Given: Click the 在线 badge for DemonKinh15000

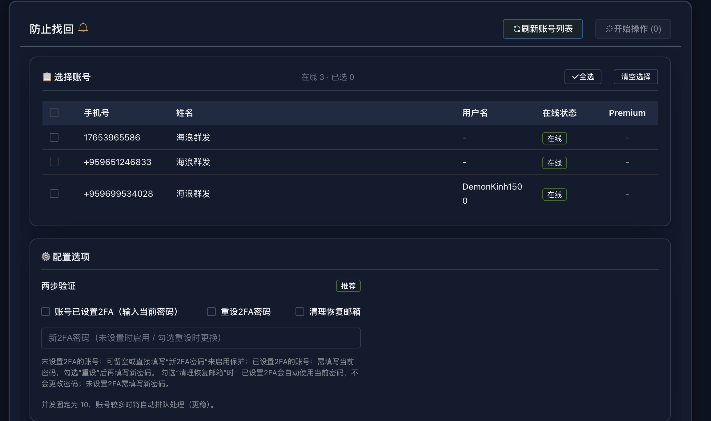Looking at the screenshot, I should point(554,194).
